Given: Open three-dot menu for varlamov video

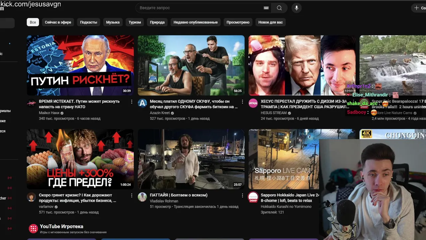Looking at the screenshot, I should 131,195.
